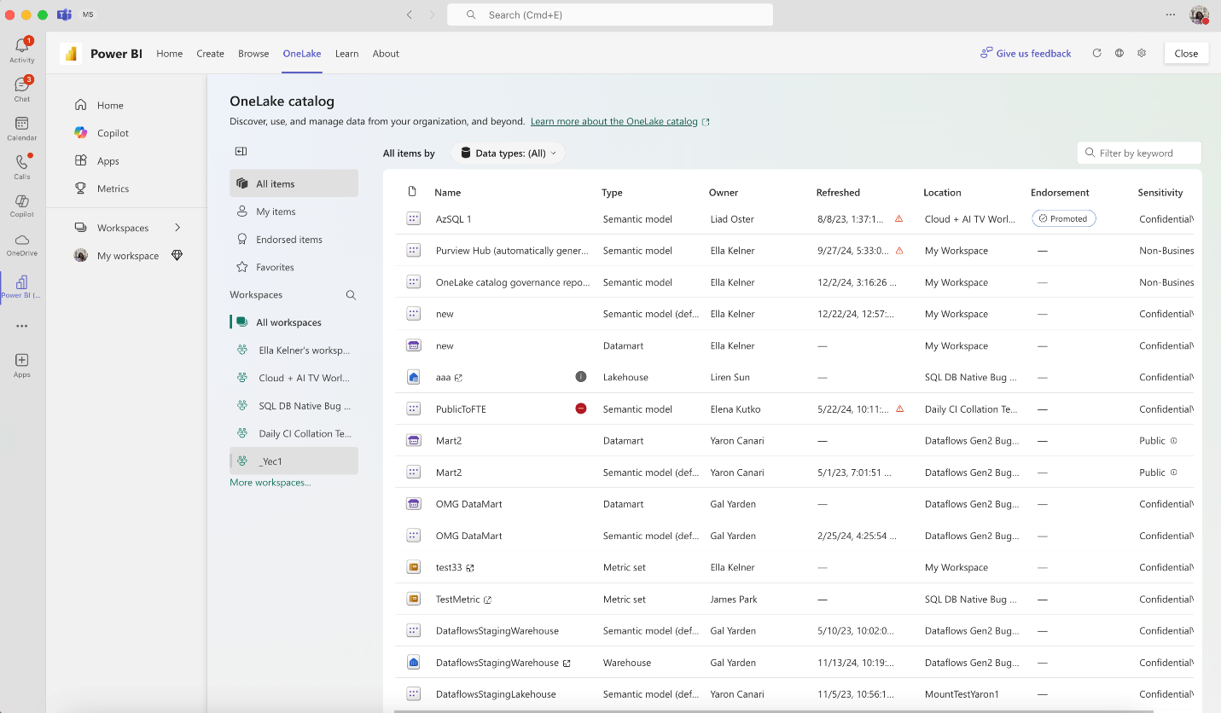
Task: Select Endorsed items in catalog list
Action: (289, 240)
